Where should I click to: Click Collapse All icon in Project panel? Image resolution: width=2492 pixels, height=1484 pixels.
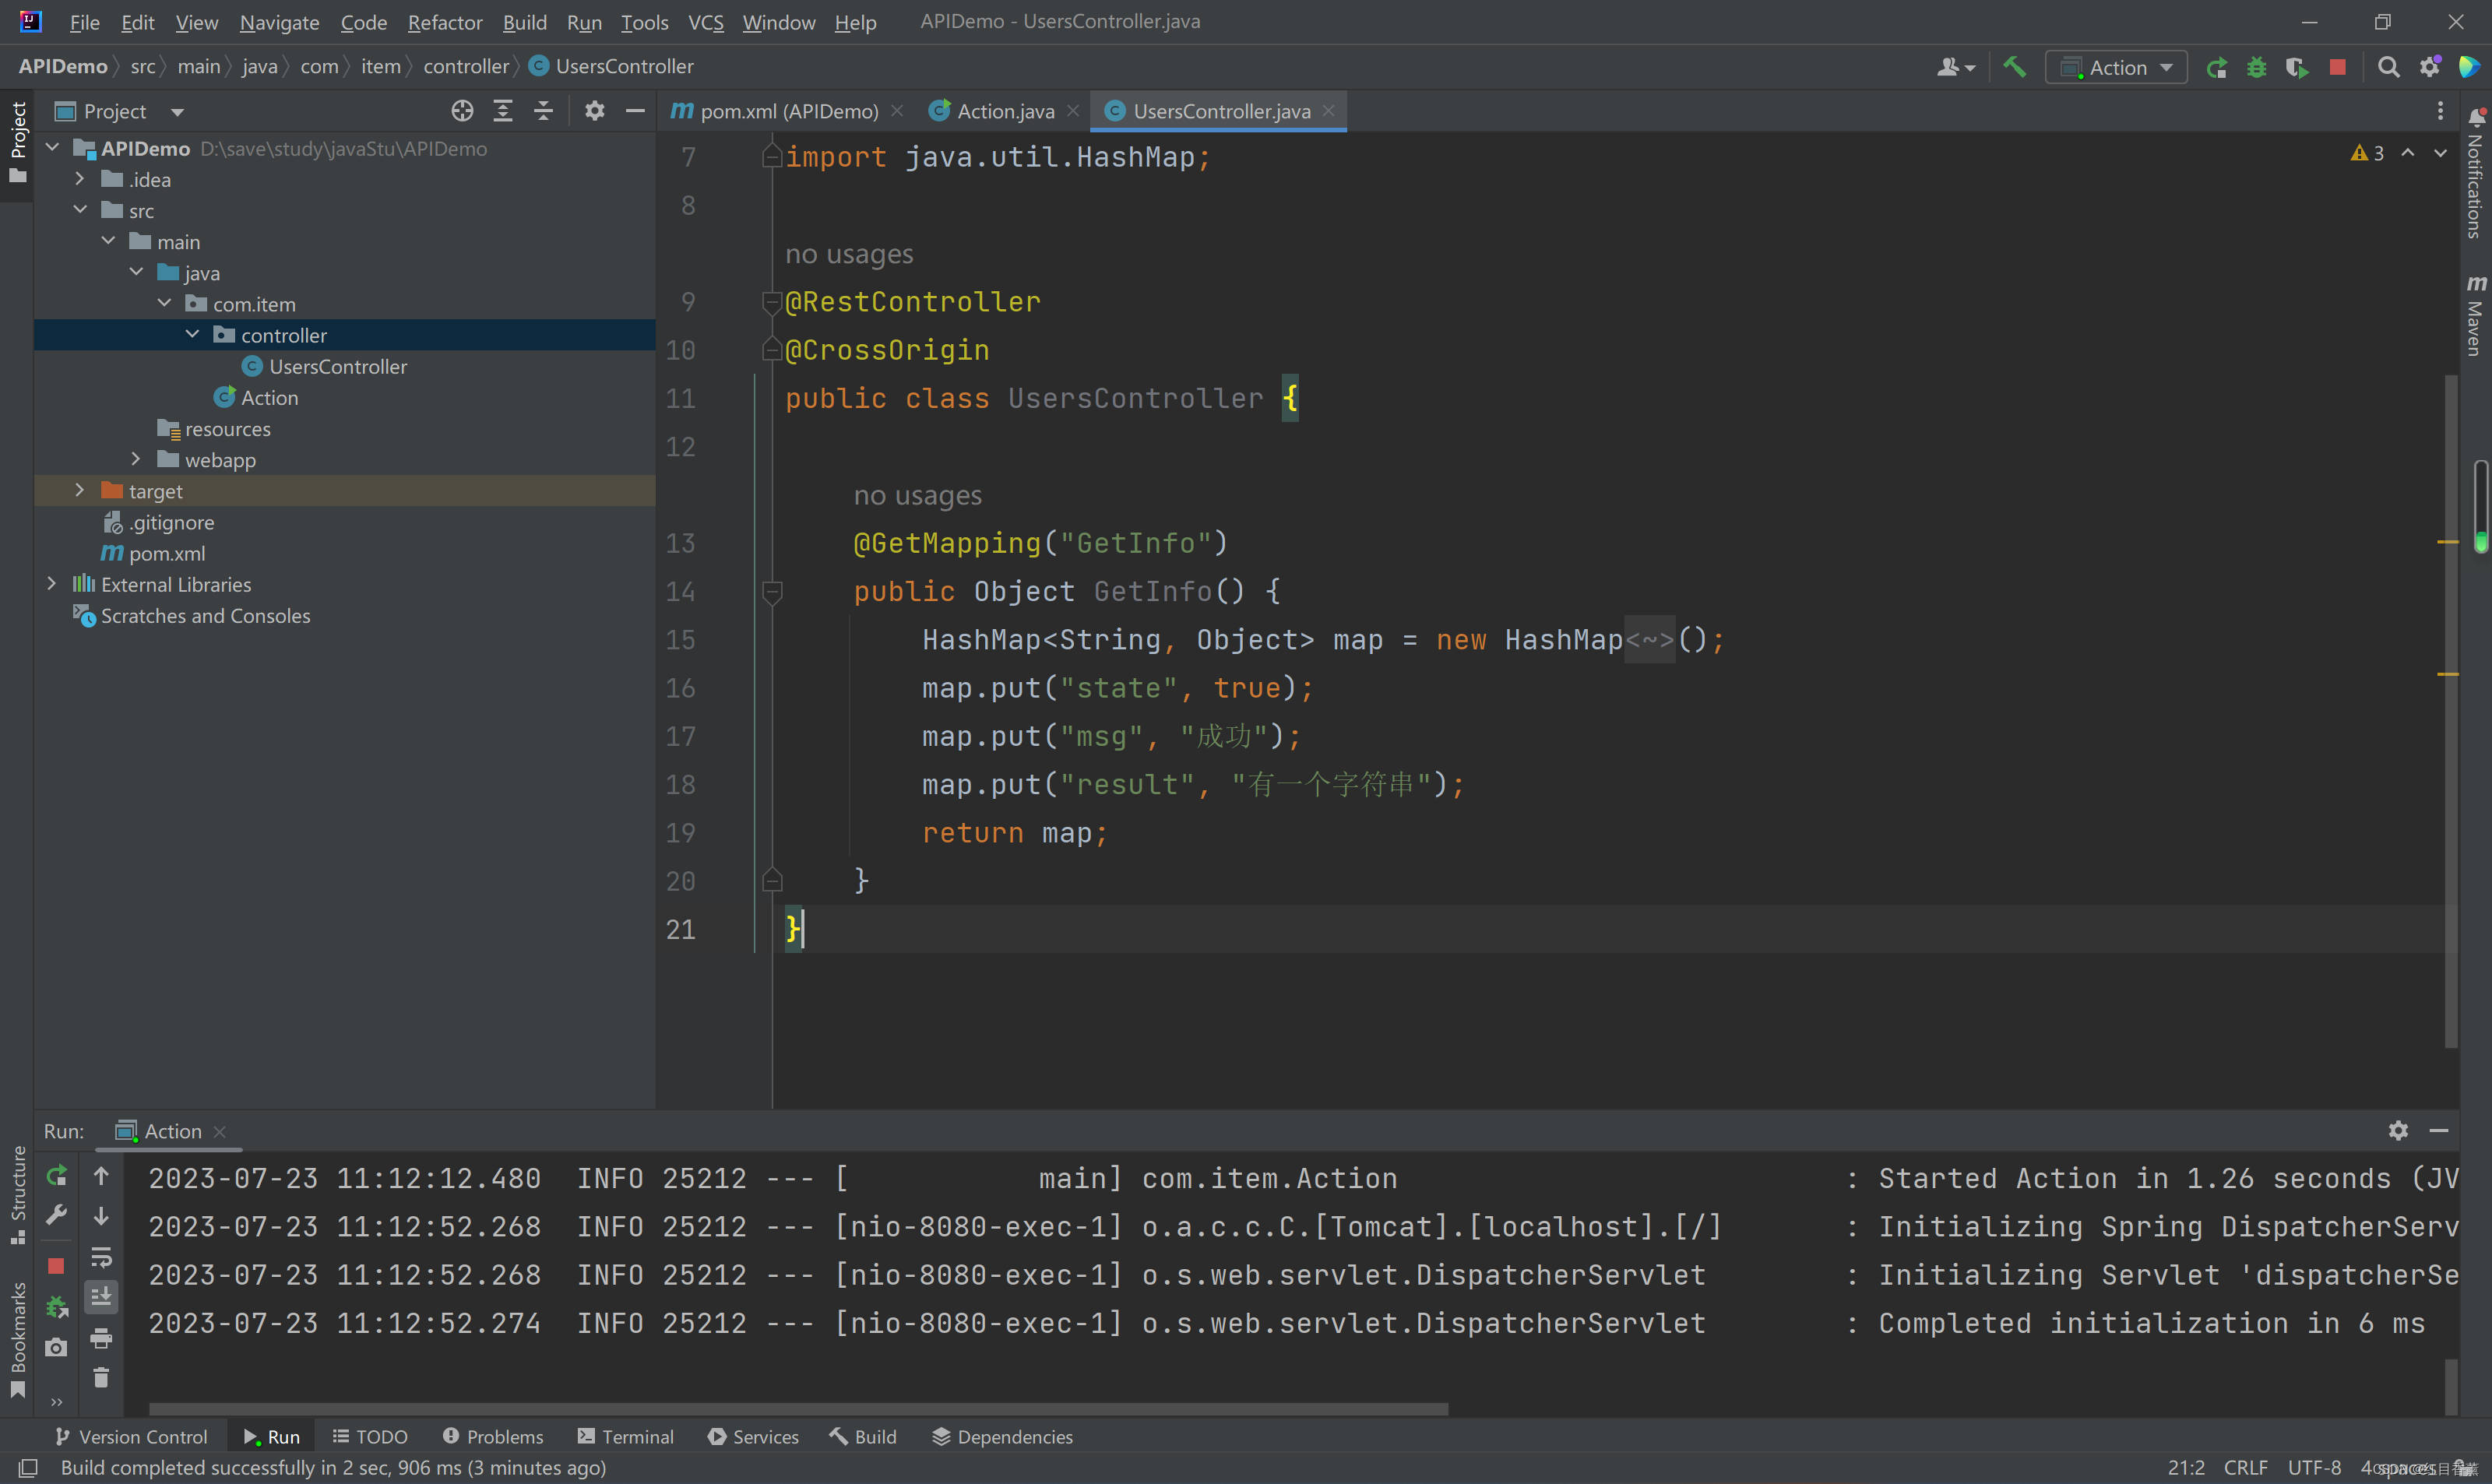(x=543, y=111)
